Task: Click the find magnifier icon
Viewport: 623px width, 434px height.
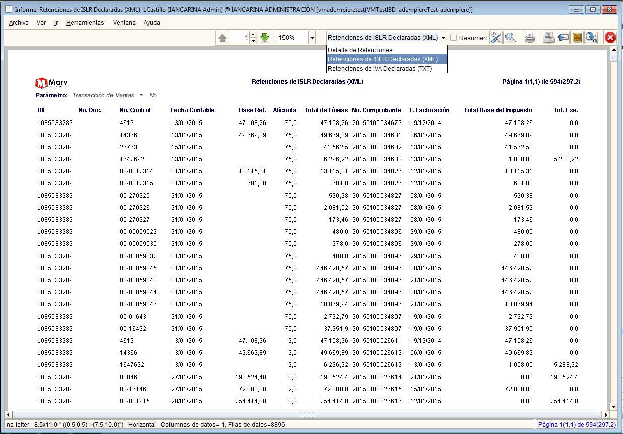Action: pyautogui.click(x=511, y=38)
